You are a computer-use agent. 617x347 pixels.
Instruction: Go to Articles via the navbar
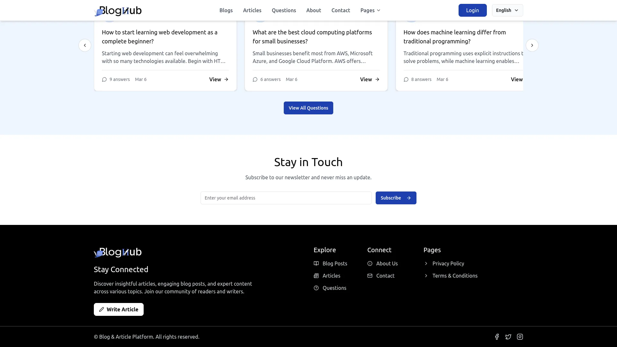click(252, 10)
